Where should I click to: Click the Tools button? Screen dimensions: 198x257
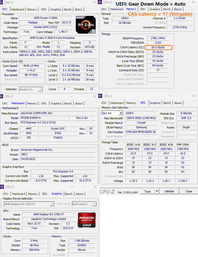tap(148, 191)
